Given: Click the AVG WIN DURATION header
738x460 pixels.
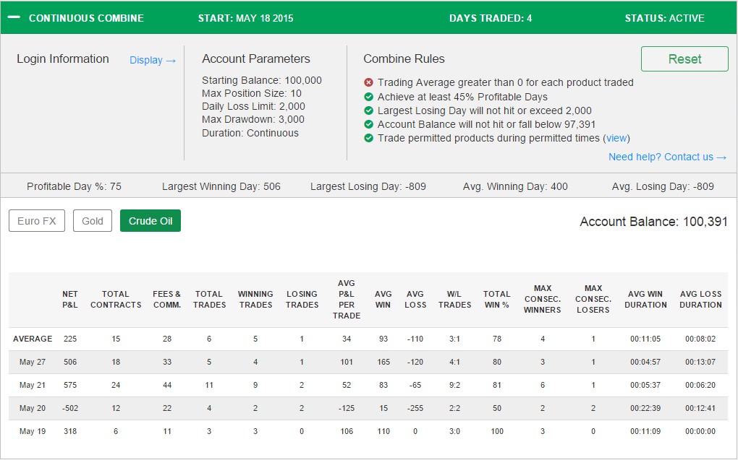Looking at the screenshot, I should [645, 299].
